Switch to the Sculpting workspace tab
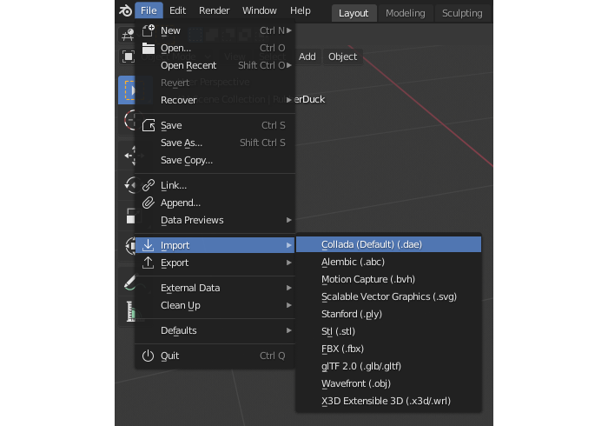This screenshot has height=426, width=608. (462, 13)
